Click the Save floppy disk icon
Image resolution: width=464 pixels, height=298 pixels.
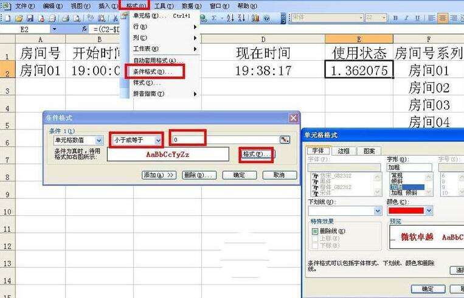click(30, 18)
